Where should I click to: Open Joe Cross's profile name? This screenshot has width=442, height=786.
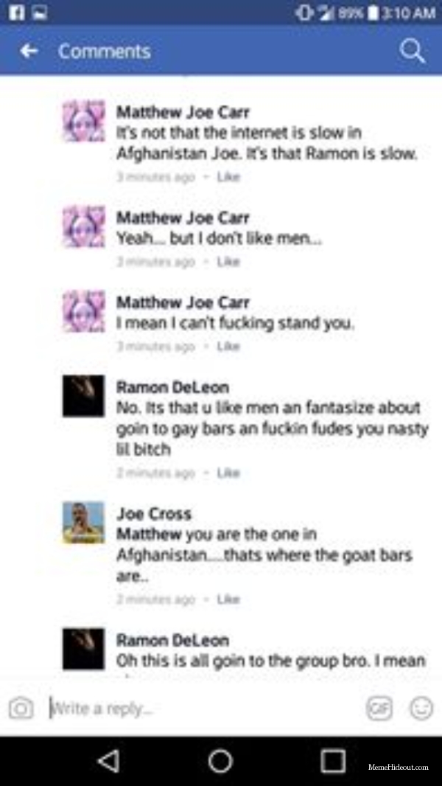coord(154,514)
